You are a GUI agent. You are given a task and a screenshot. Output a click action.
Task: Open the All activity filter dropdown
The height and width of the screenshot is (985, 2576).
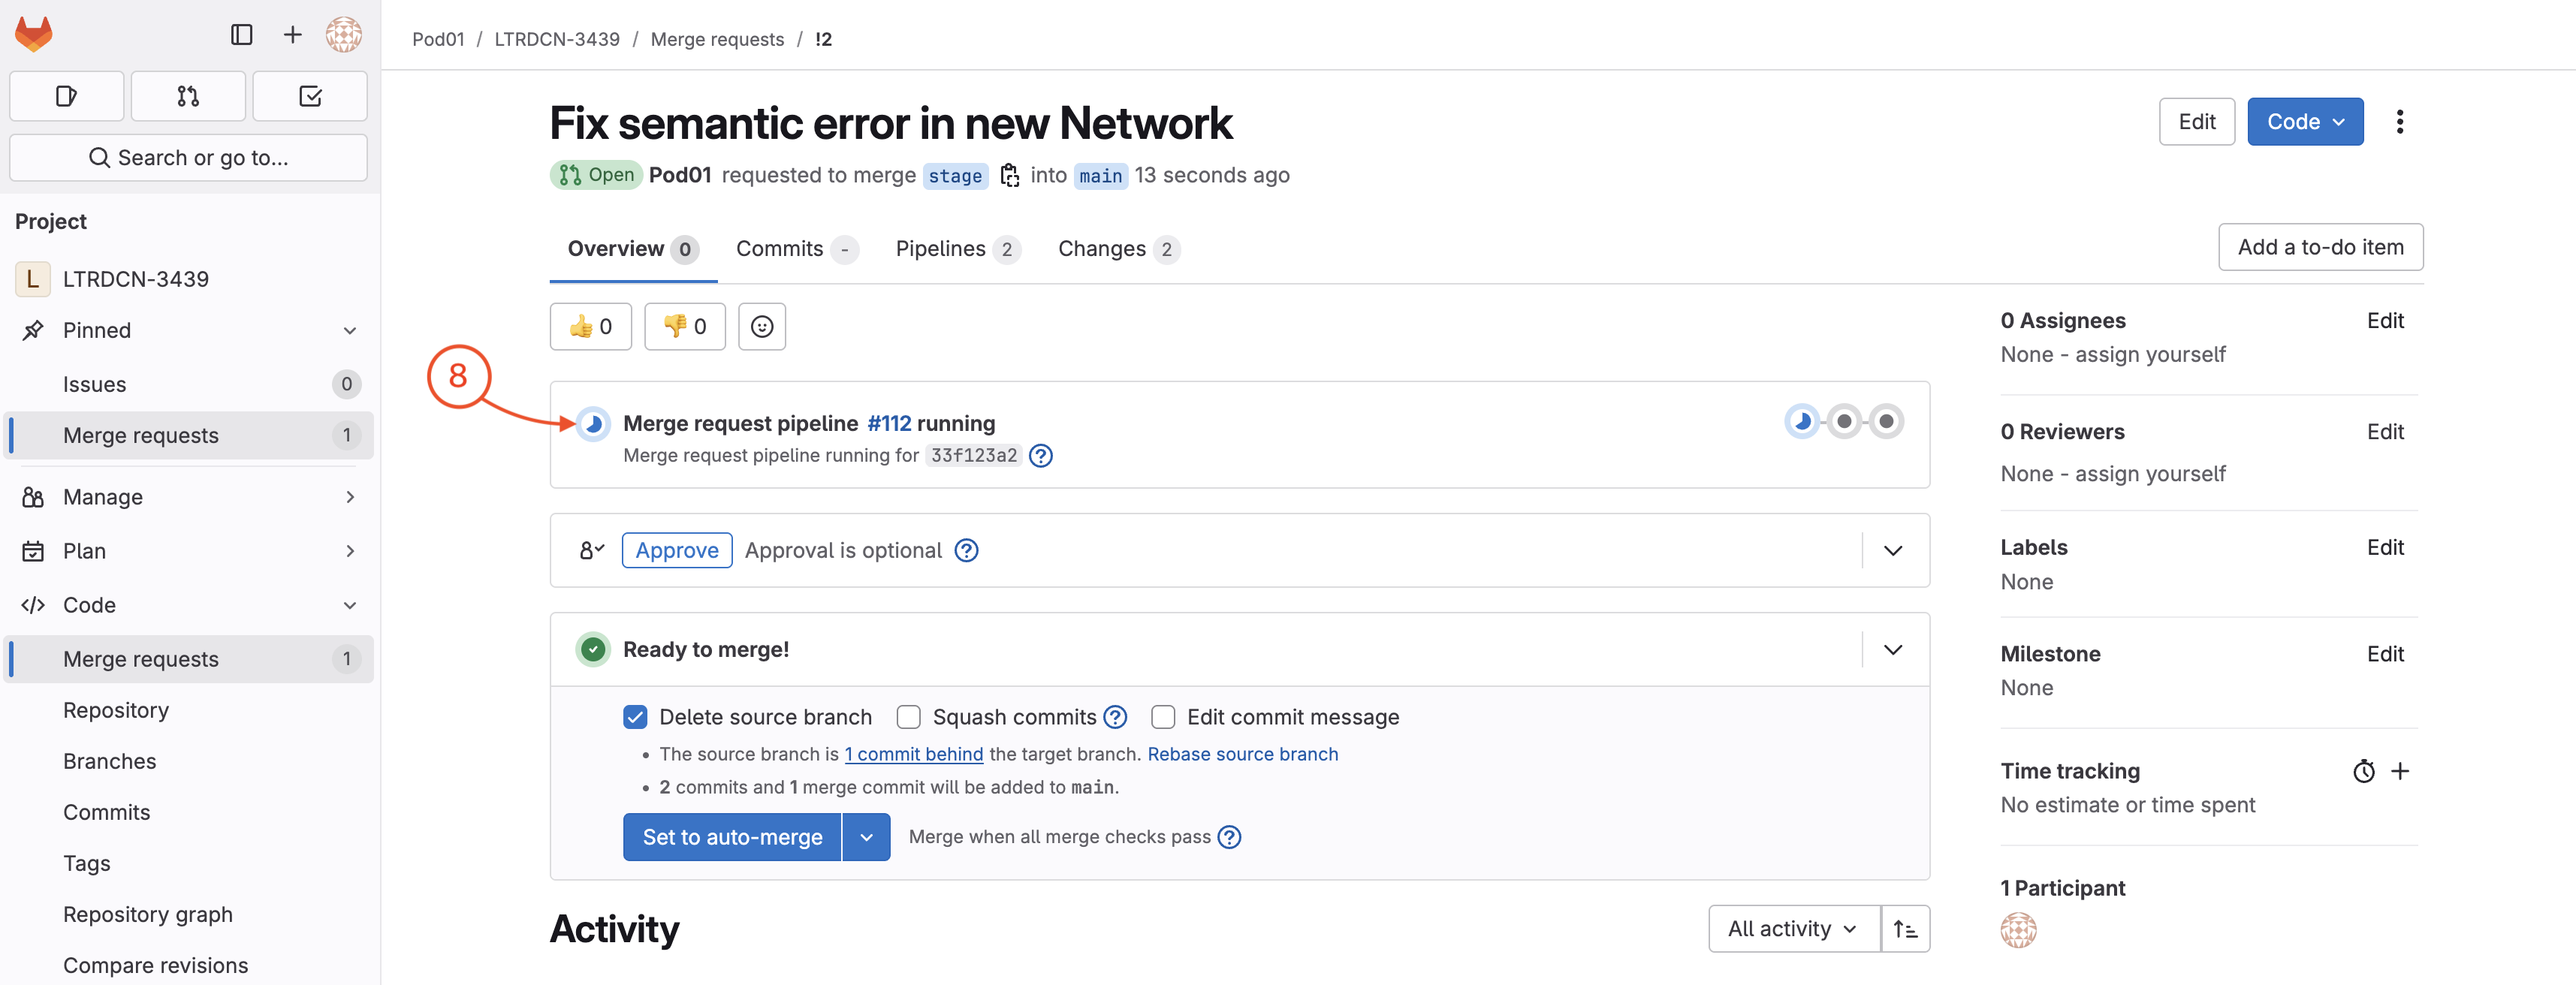point(1793,929)
